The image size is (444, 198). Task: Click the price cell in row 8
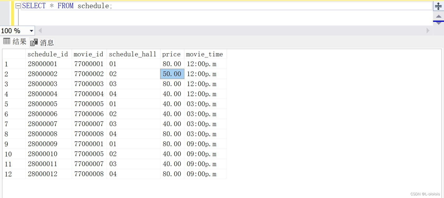pyautogui.click(x=172, y=134)
